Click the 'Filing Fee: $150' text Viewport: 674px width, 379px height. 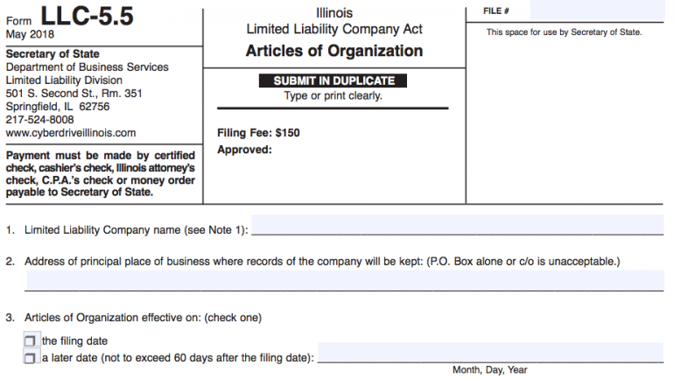pos(258,133)
